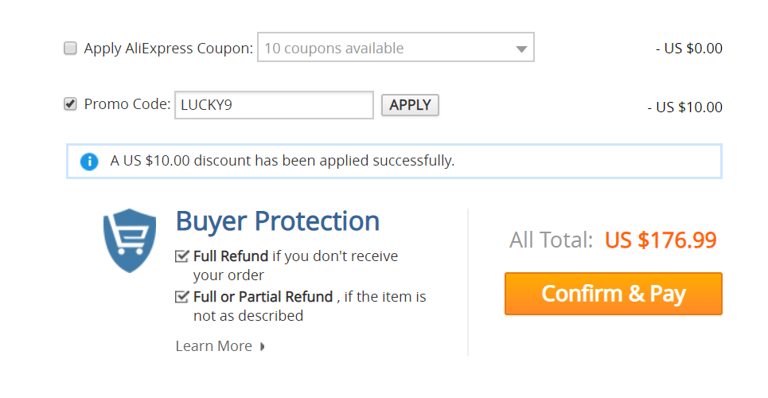Click the blue info icon in the notice
The width and height of the screenshot is (768, 398).
click(x=89, y=162)
